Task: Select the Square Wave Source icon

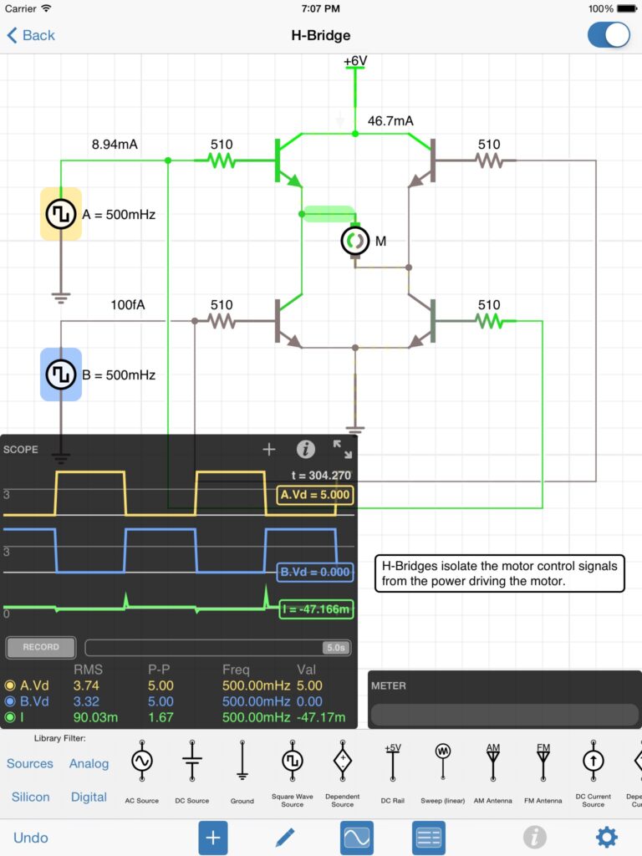Action: tap(292, 762)
